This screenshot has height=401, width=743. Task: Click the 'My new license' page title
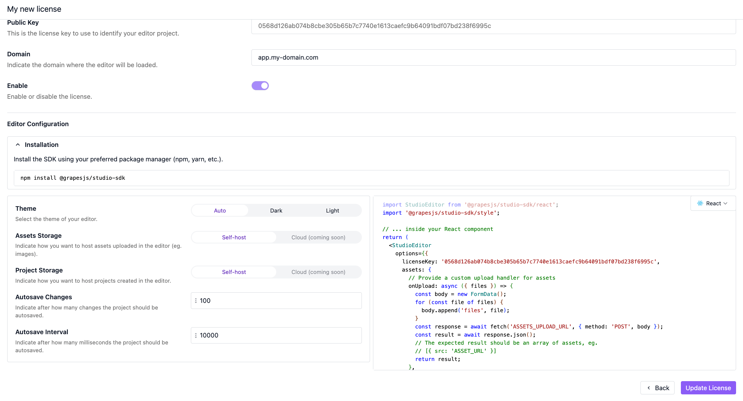point(34,9)
